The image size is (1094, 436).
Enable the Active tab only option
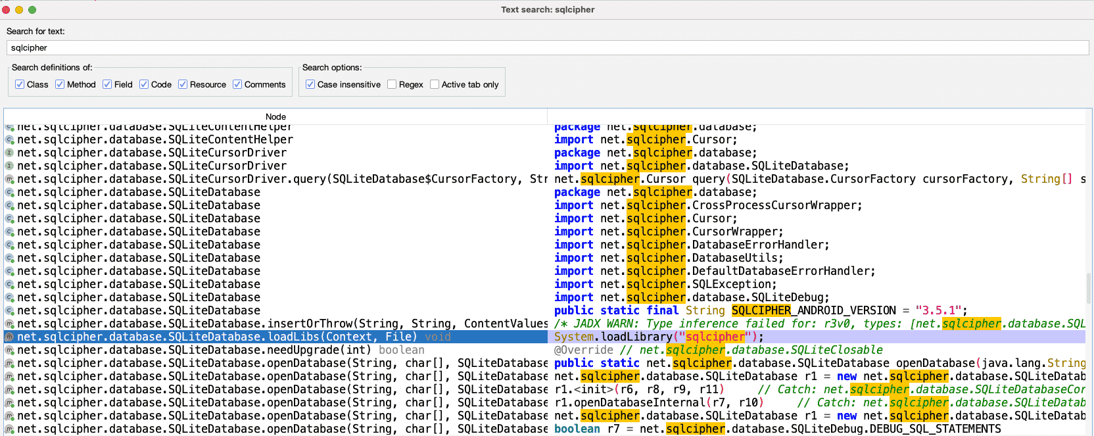(435, 84)
